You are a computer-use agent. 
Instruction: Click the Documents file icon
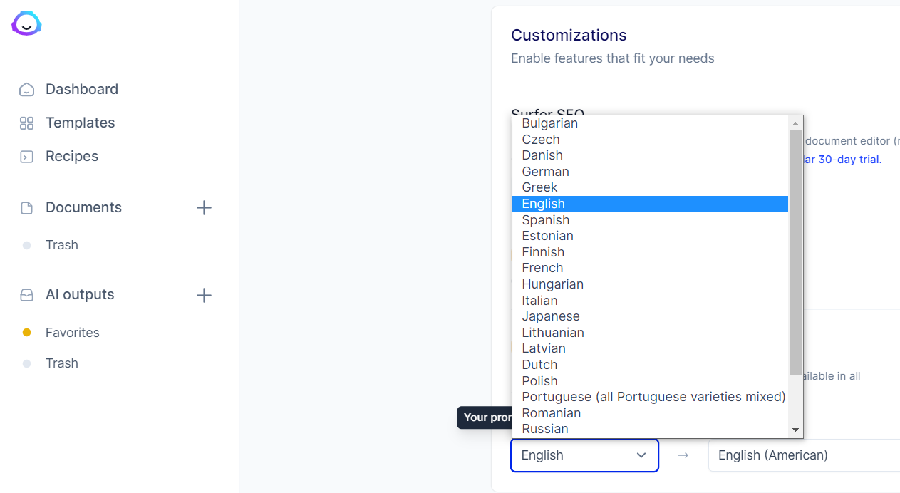pyautogui.click(x=26, y=208)
